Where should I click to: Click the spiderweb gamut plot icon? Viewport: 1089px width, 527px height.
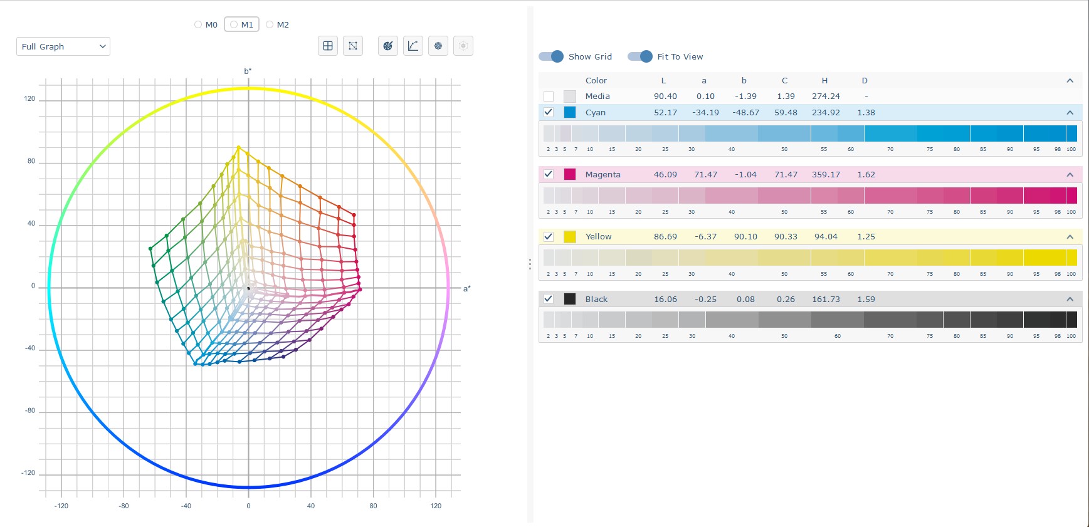coord(438,46)
